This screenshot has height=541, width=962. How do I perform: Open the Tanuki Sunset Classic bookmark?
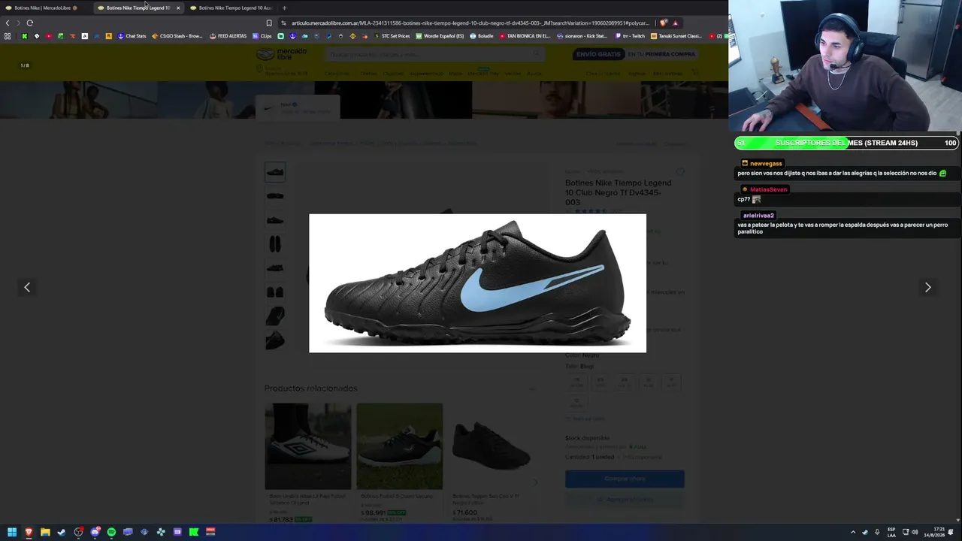(x=676, y=36)
